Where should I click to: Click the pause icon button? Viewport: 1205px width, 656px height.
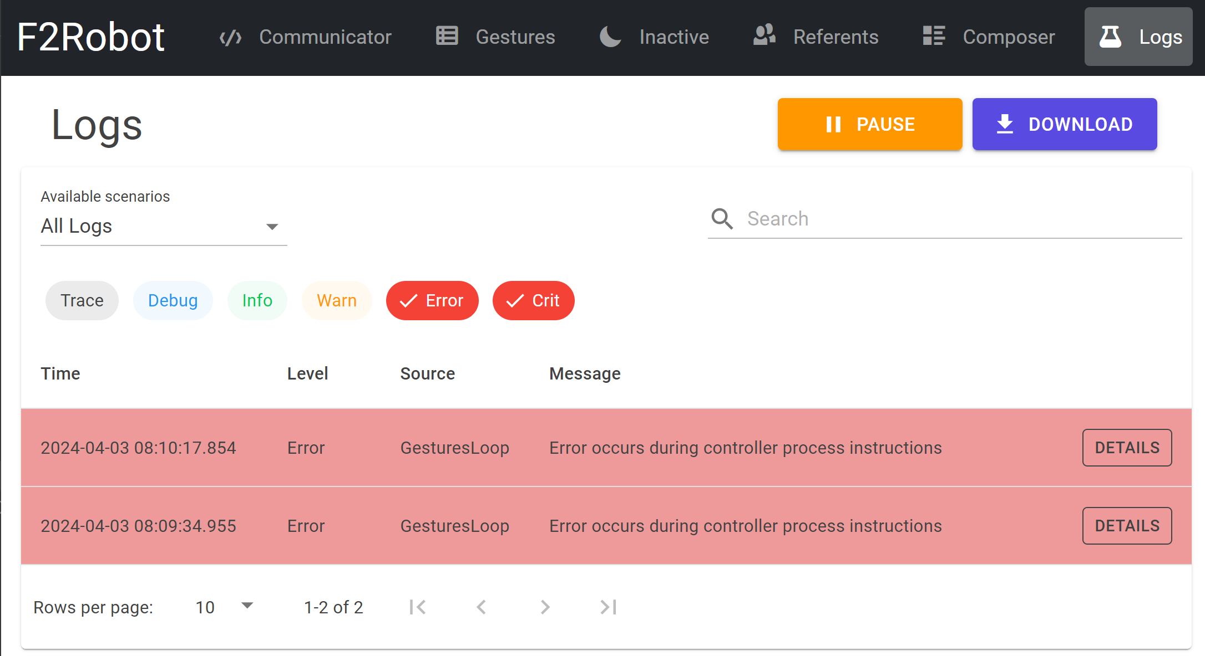click(x=832, y=125)
